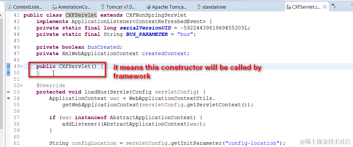This screenshot has width=353, height=147.
Task: Click getWebApplicationContext method call on line 55
Action: (100, 105)
